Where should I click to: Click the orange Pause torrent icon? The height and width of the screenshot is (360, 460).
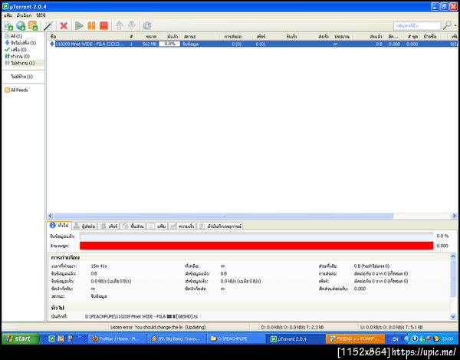coord(91,26)
